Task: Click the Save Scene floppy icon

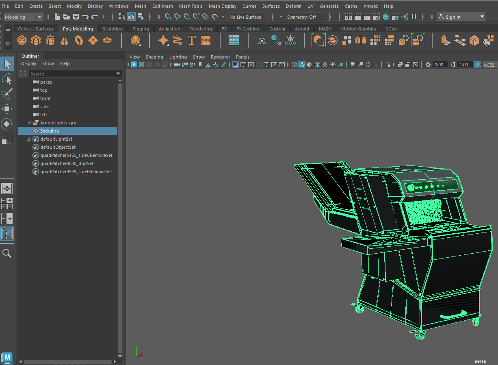Action: click(x=76, y=17)
